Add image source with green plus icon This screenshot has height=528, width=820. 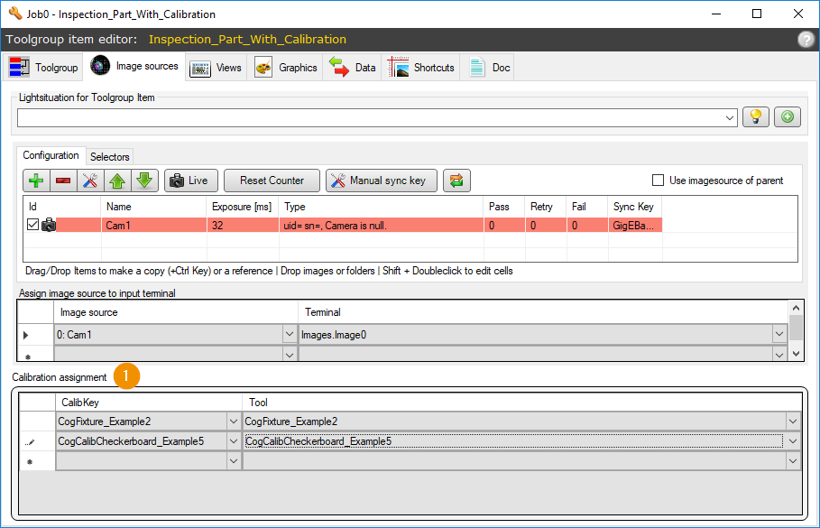(x=37, y=181)
